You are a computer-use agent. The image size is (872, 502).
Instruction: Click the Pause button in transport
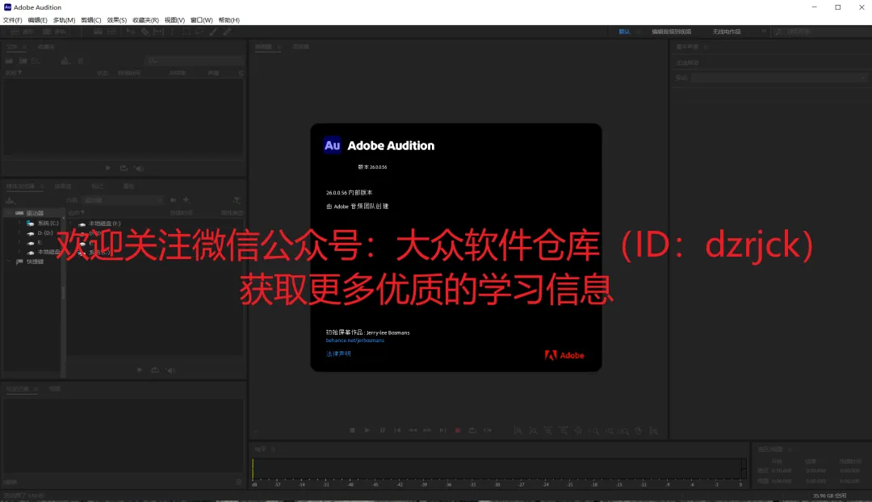coord(383,430)
